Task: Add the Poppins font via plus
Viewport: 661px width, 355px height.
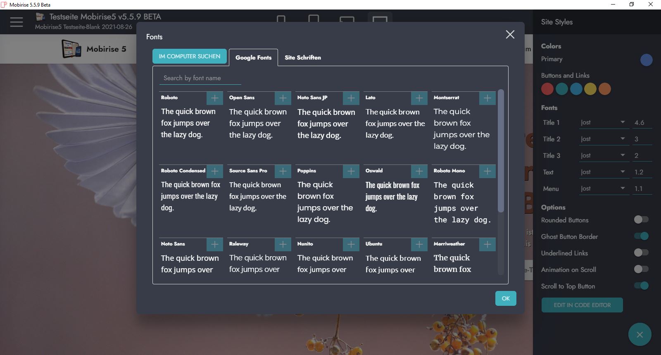Action: (x=351, y=171)
